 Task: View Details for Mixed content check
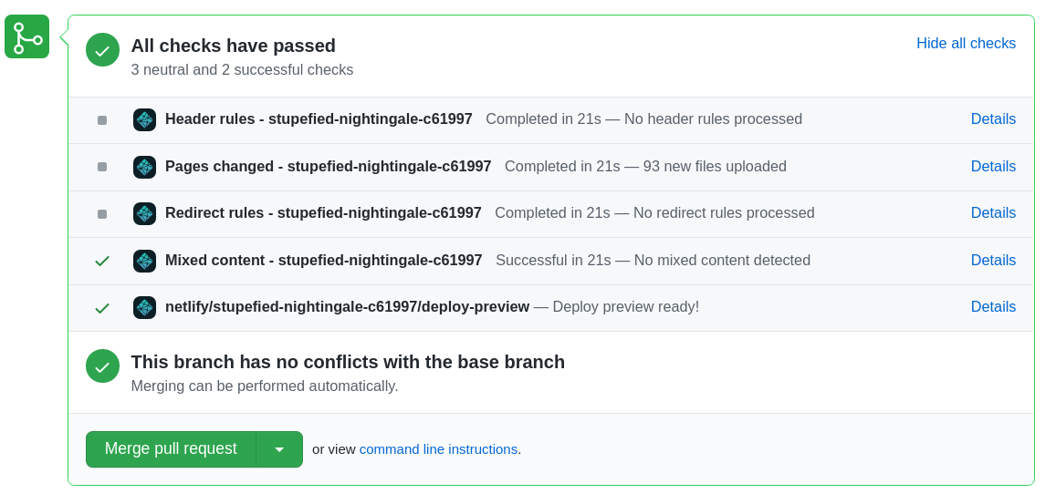point(993,261)
